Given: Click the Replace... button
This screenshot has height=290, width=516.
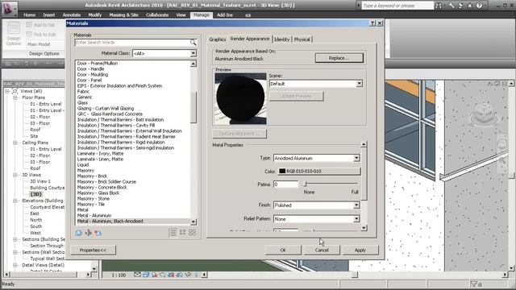Looking at the screenshot, I should pyautogui.click(x=339, y=58).
